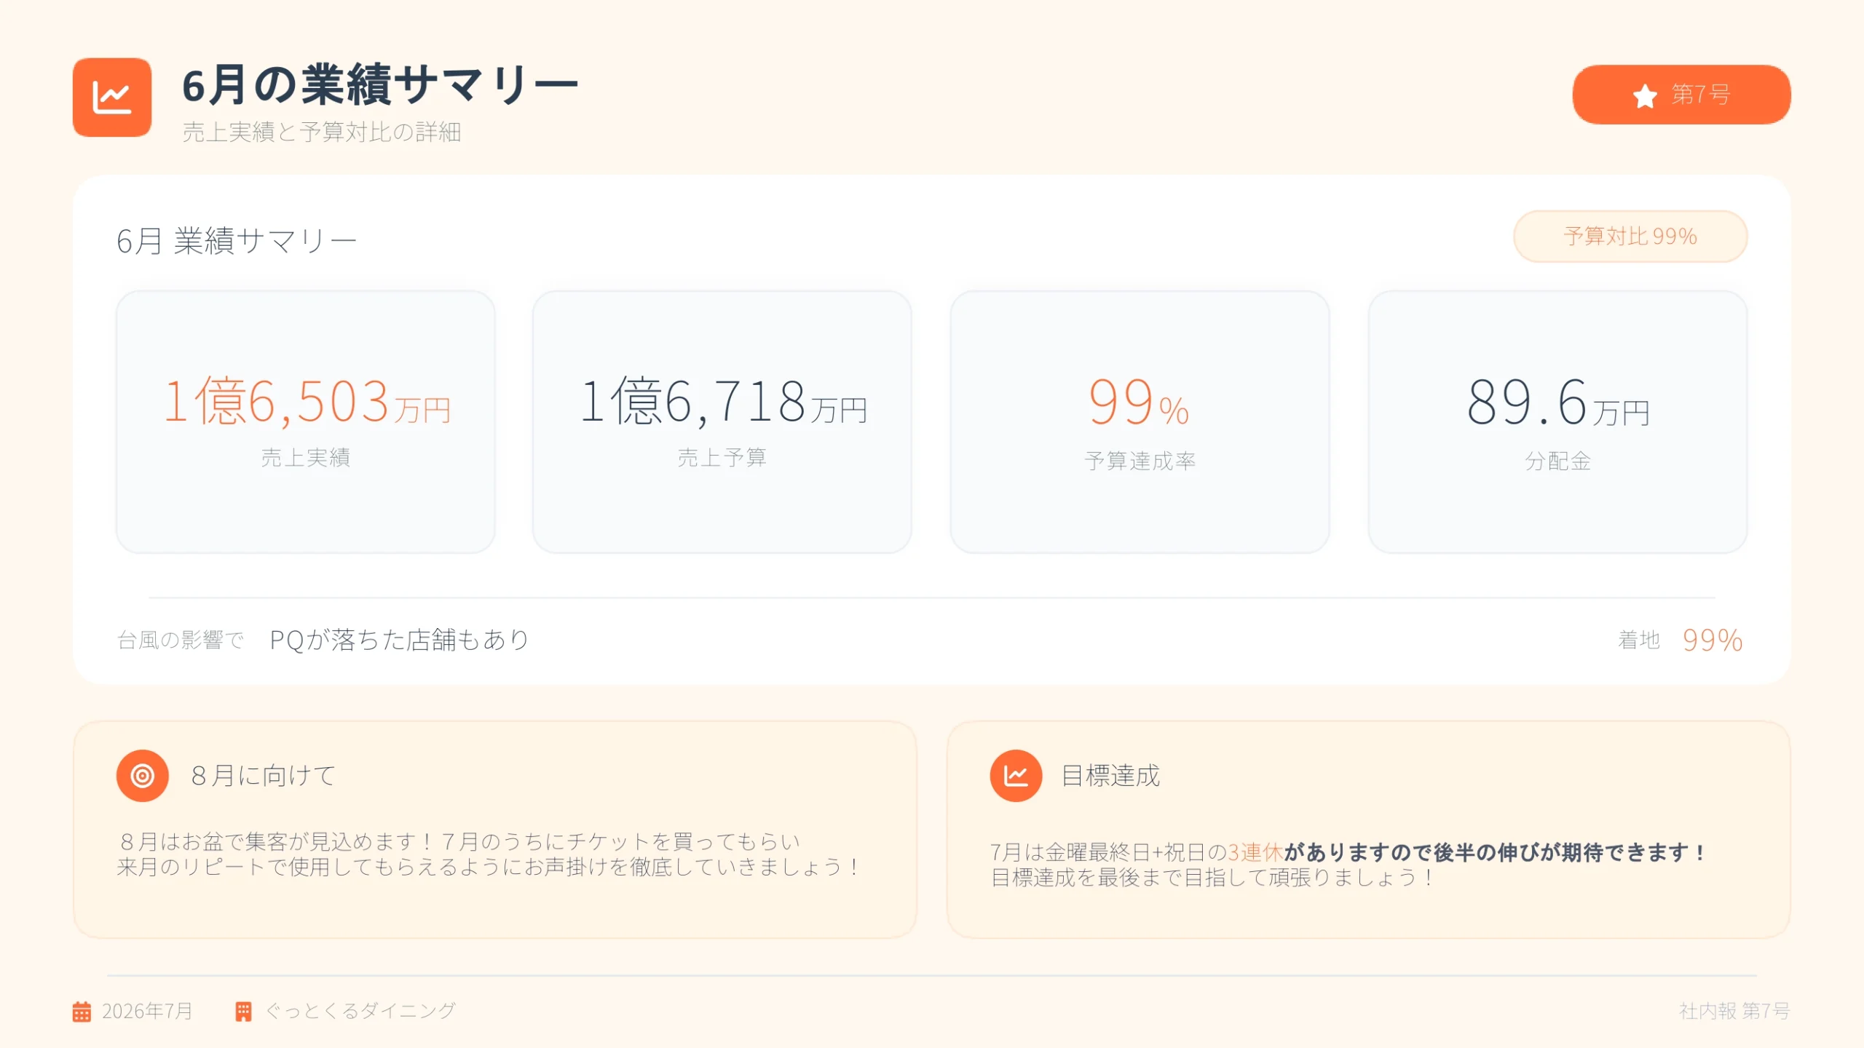
Task: Click the 目標達成 section heading
Action: tap(1110, 776)
